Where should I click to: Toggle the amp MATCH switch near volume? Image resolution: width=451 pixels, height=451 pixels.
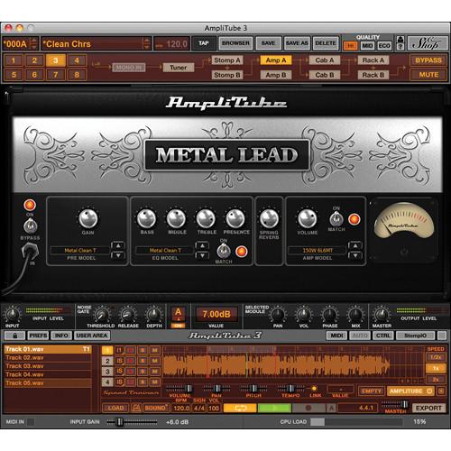(336, 219)
